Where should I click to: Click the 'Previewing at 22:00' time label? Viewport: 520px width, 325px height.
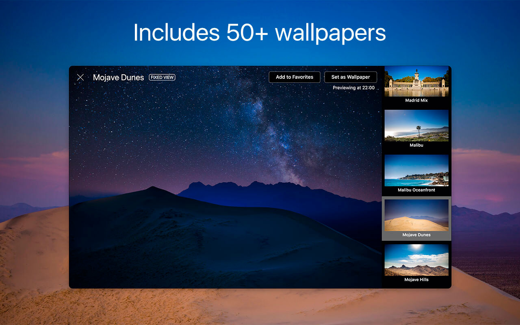353,88
